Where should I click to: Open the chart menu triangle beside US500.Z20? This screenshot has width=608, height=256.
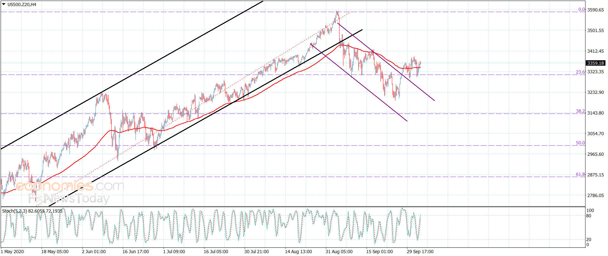[4, 4]
